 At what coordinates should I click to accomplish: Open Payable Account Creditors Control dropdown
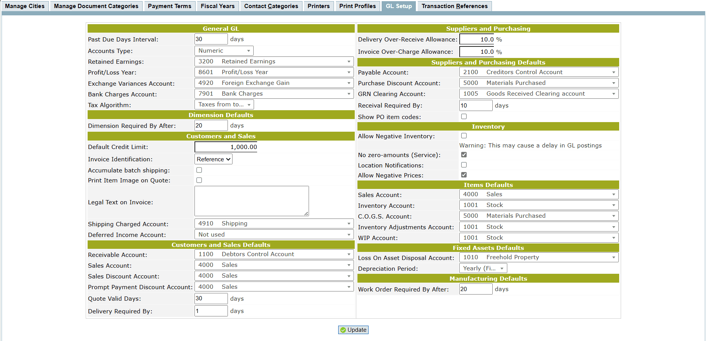pos(538,72)
